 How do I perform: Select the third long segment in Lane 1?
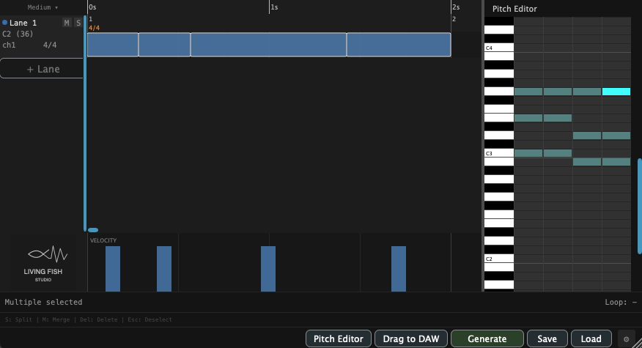pyautogui.click(x=268, y=45)
